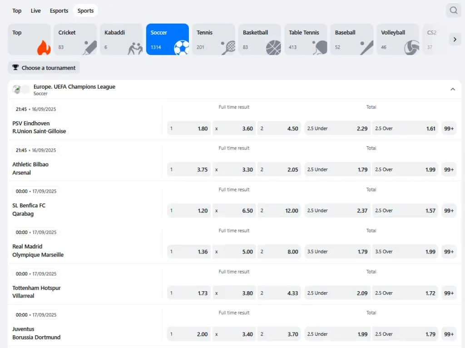
Task: Open the Kabaddi sport category
Action: pos(121,39)
